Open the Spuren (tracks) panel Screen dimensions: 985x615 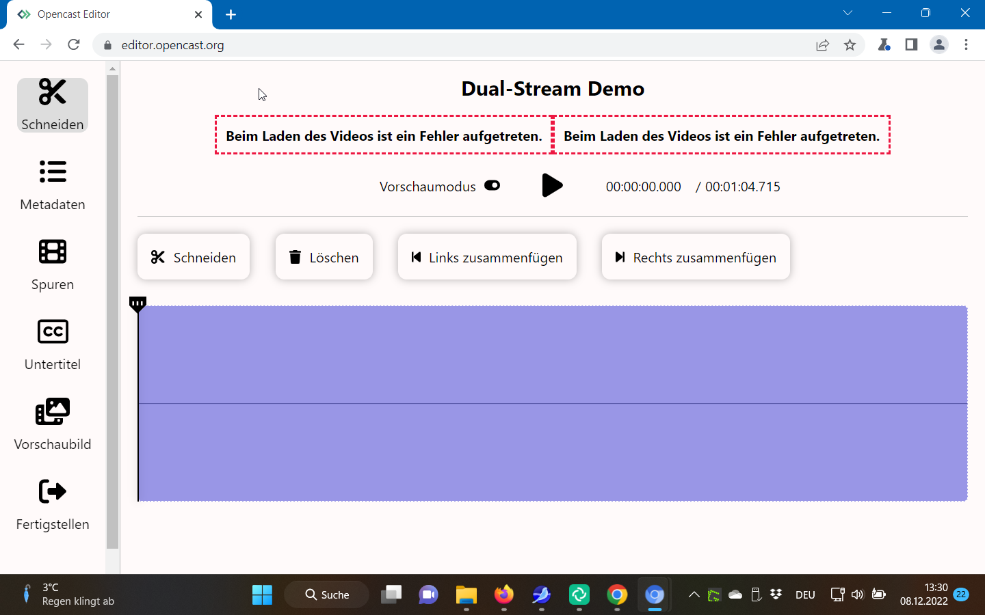coord(52,265)
